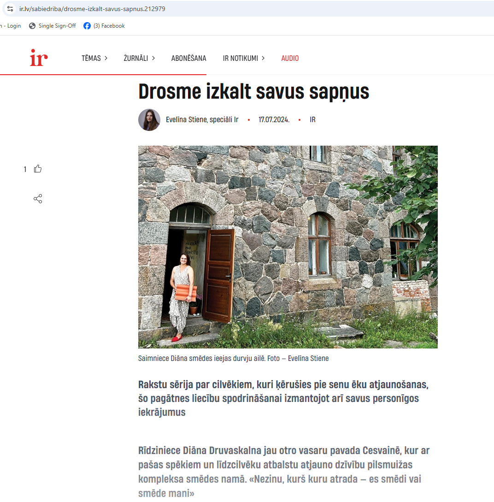Viewport: 494px width, 502px height.
Task: Click the red ir logo
Action: (x=39, y=58)
